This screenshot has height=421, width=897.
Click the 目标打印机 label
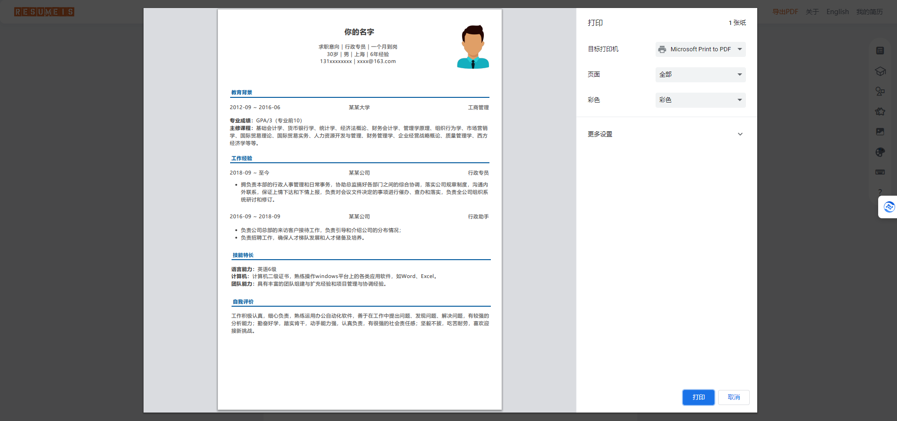(603, 49)
